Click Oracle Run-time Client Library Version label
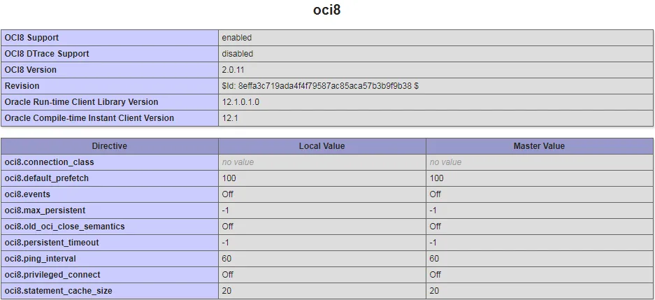This screenshot has height=300, width=655. click(81, 102)
